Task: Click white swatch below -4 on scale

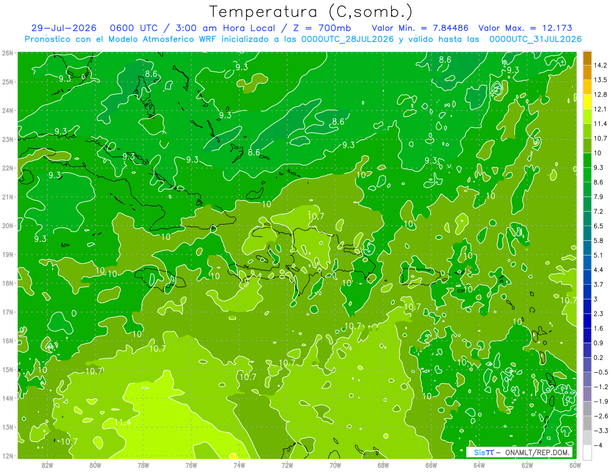Action: coord(587,452)
